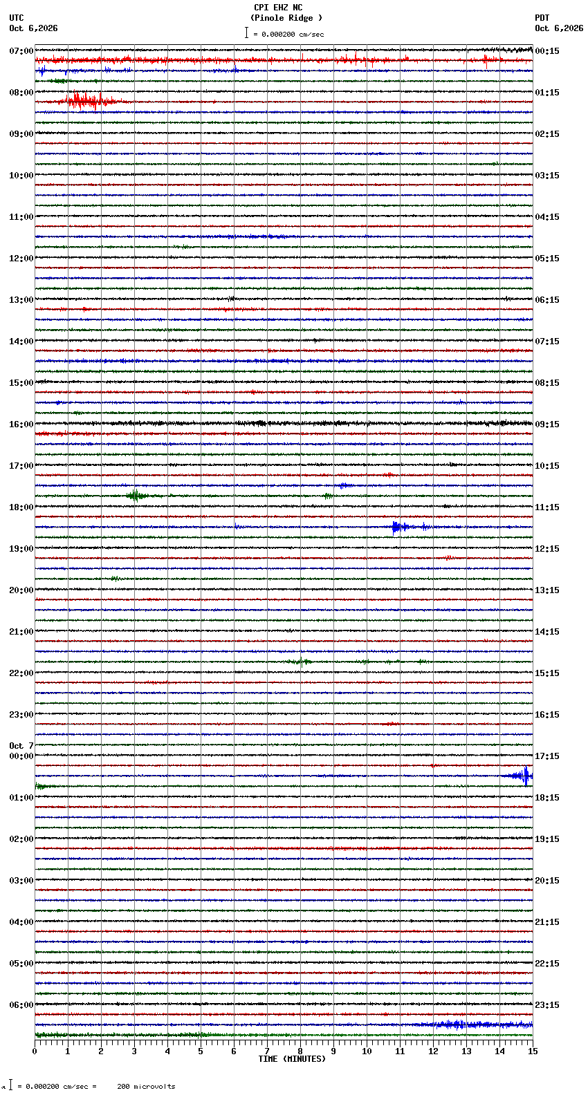Click the 'TIME (MINUTES)' axis label
This screenshot has height=1095, width=588.
[292, 1059]
